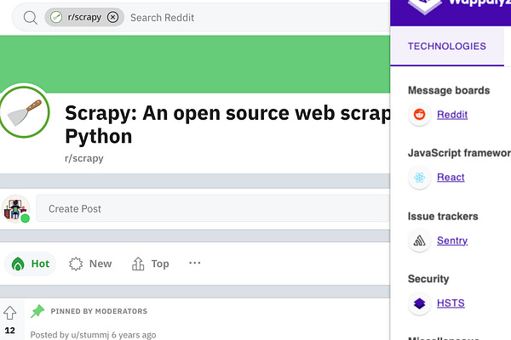
Task: Open the HSTS technology link
Action: (451, 303)
